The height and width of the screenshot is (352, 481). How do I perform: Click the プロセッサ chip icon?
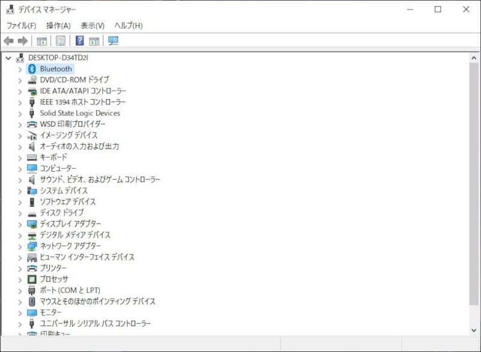(x=32, y=279)
